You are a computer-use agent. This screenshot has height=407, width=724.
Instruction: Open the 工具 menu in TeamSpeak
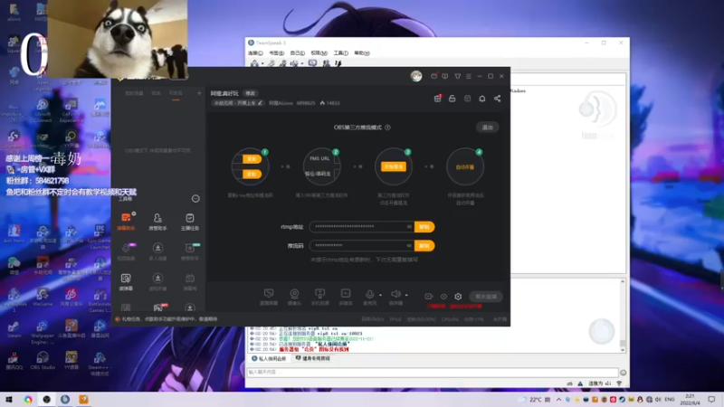pyautogui.click(x=340, y=53)
